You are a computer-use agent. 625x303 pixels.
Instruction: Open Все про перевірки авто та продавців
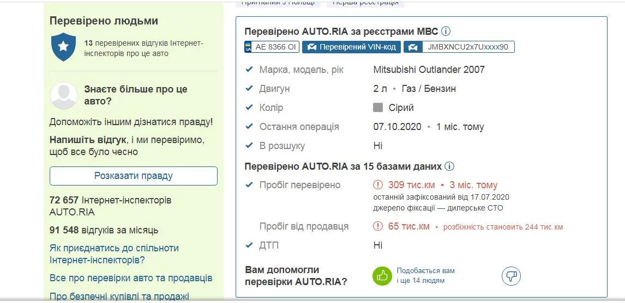pos(131,278)
